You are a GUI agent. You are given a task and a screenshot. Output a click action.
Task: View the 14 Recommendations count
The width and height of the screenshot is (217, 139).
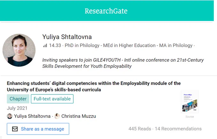pos(178,129)
